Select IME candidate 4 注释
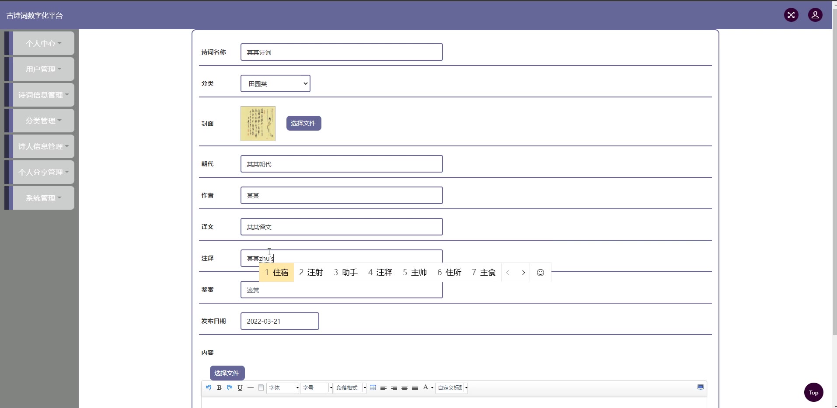 coord(380,273)
